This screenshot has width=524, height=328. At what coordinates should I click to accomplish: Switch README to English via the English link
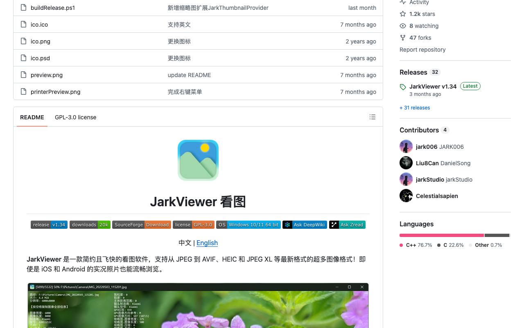click(x=207, y=243)
